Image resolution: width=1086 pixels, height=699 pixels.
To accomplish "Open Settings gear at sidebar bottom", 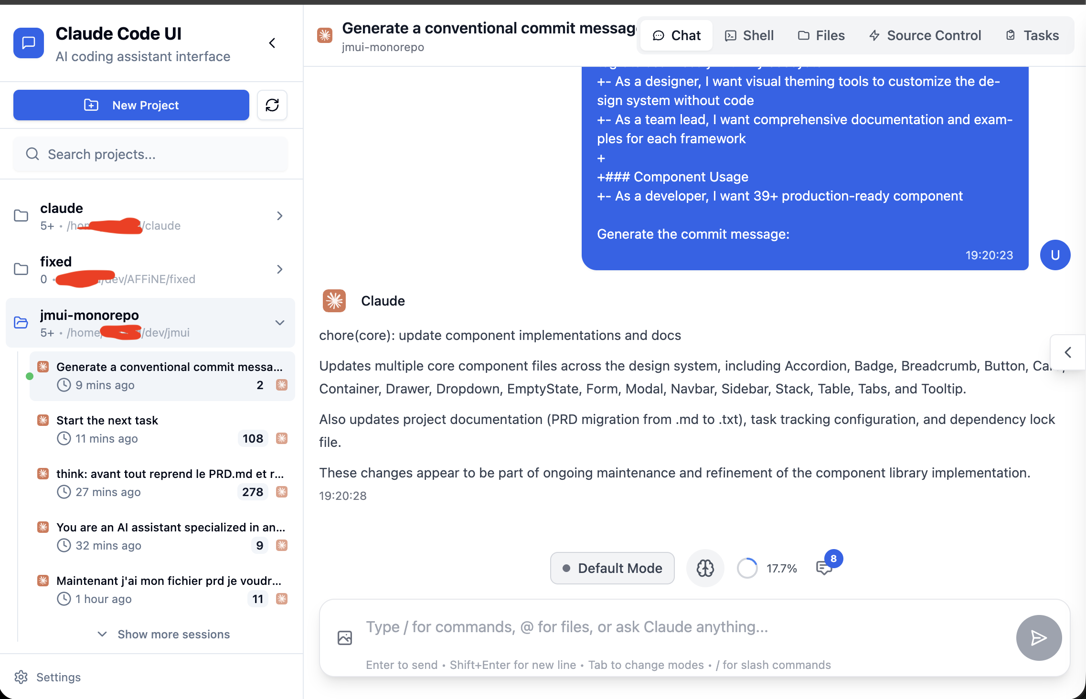I will click(48, 677).
